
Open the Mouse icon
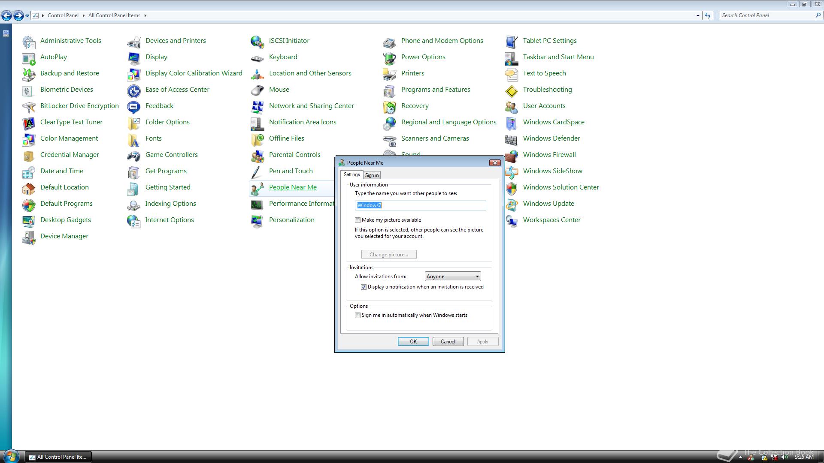[257, 91]
